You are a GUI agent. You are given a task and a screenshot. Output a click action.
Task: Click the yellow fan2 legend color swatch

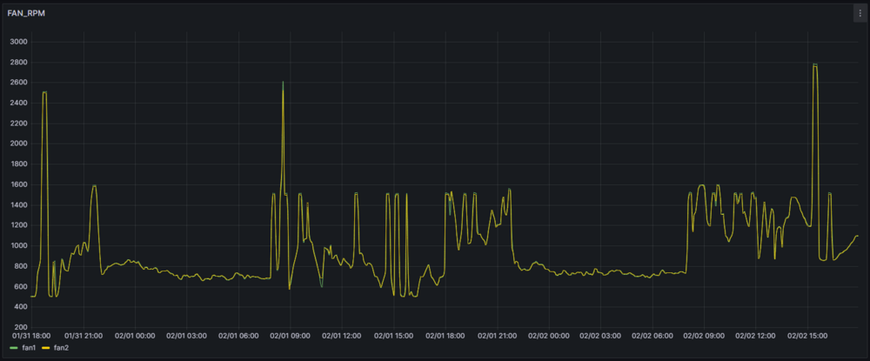[x=47, y=348]
